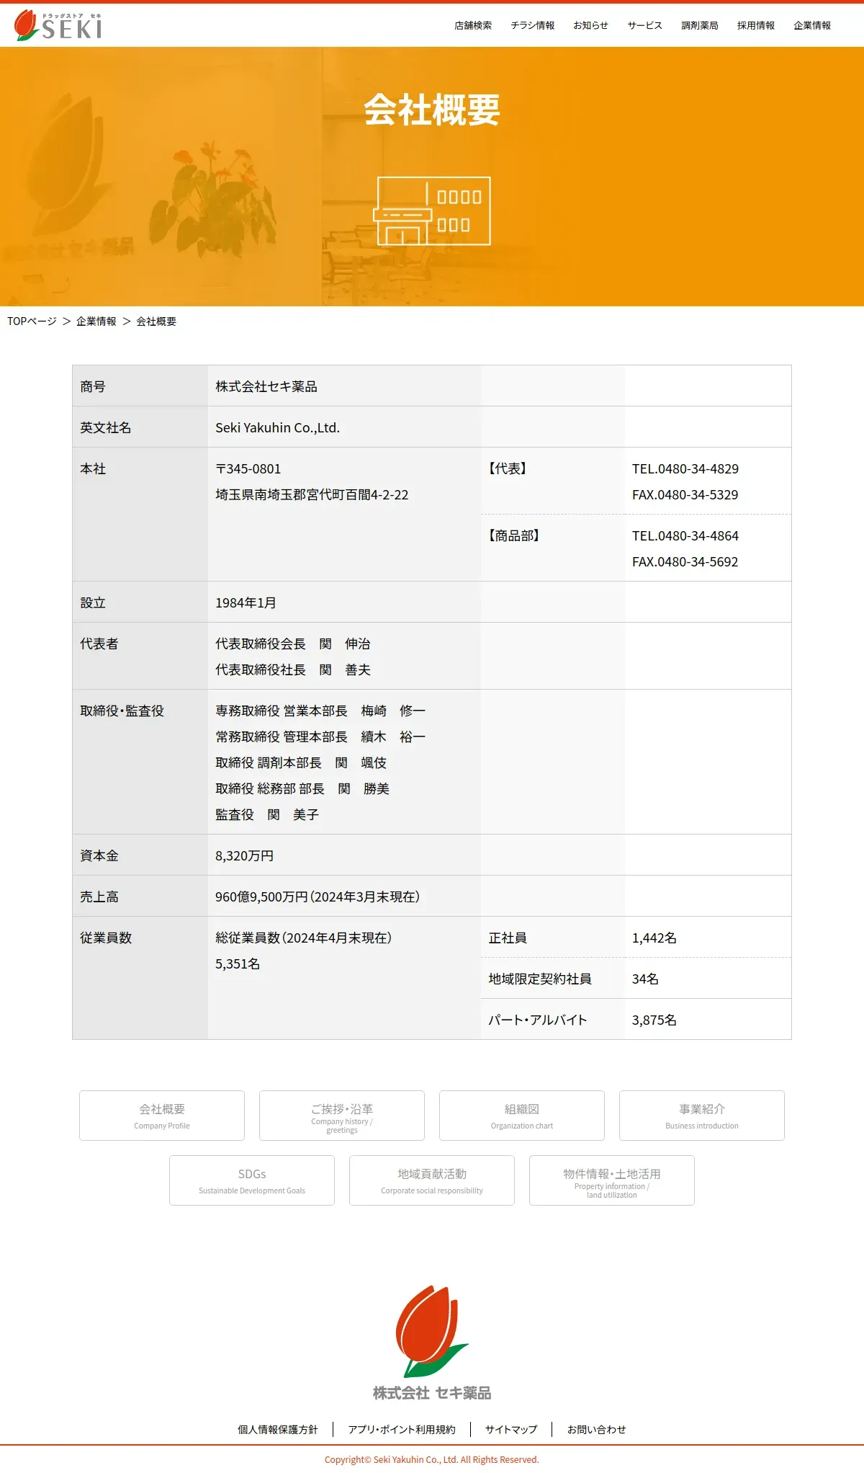Click capital value 8,320万円

245,855
